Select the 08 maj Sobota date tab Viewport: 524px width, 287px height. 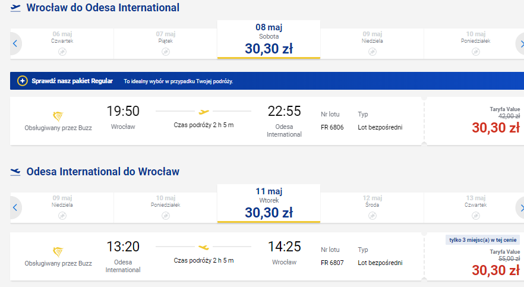pyautogui.click(x=269, y=39)
